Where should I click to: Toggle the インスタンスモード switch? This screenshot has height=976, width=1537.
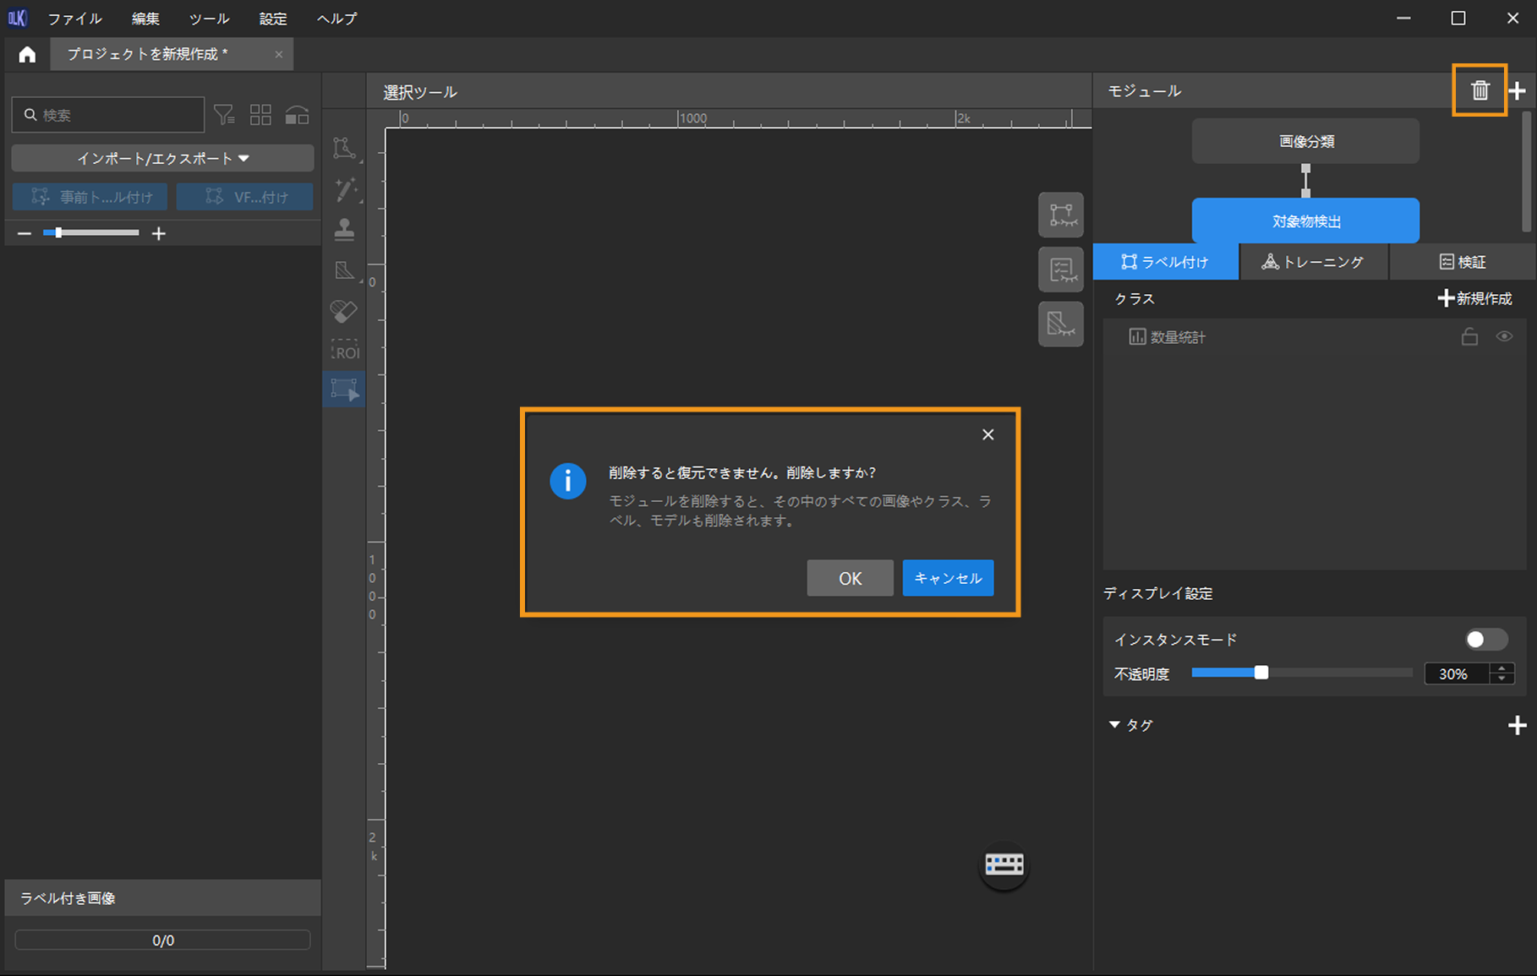(x=1485, y=640)
